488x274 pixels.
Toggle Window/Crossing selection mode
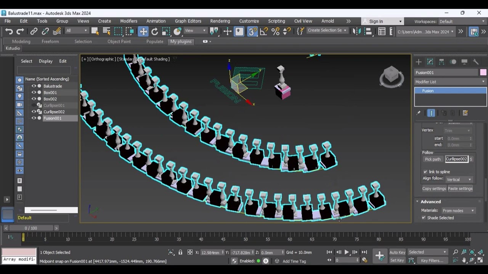point(130,32)
